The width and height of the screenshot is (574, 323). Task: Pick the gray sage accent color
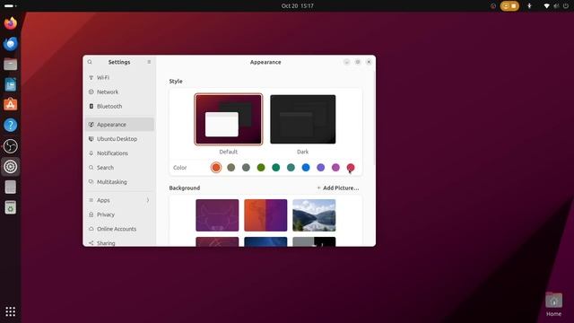(246, 168)
